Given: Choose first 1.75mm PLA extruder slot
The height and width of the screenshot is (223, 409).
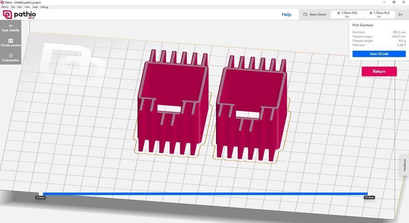Looking at the screenshot, I should [347, 14].
